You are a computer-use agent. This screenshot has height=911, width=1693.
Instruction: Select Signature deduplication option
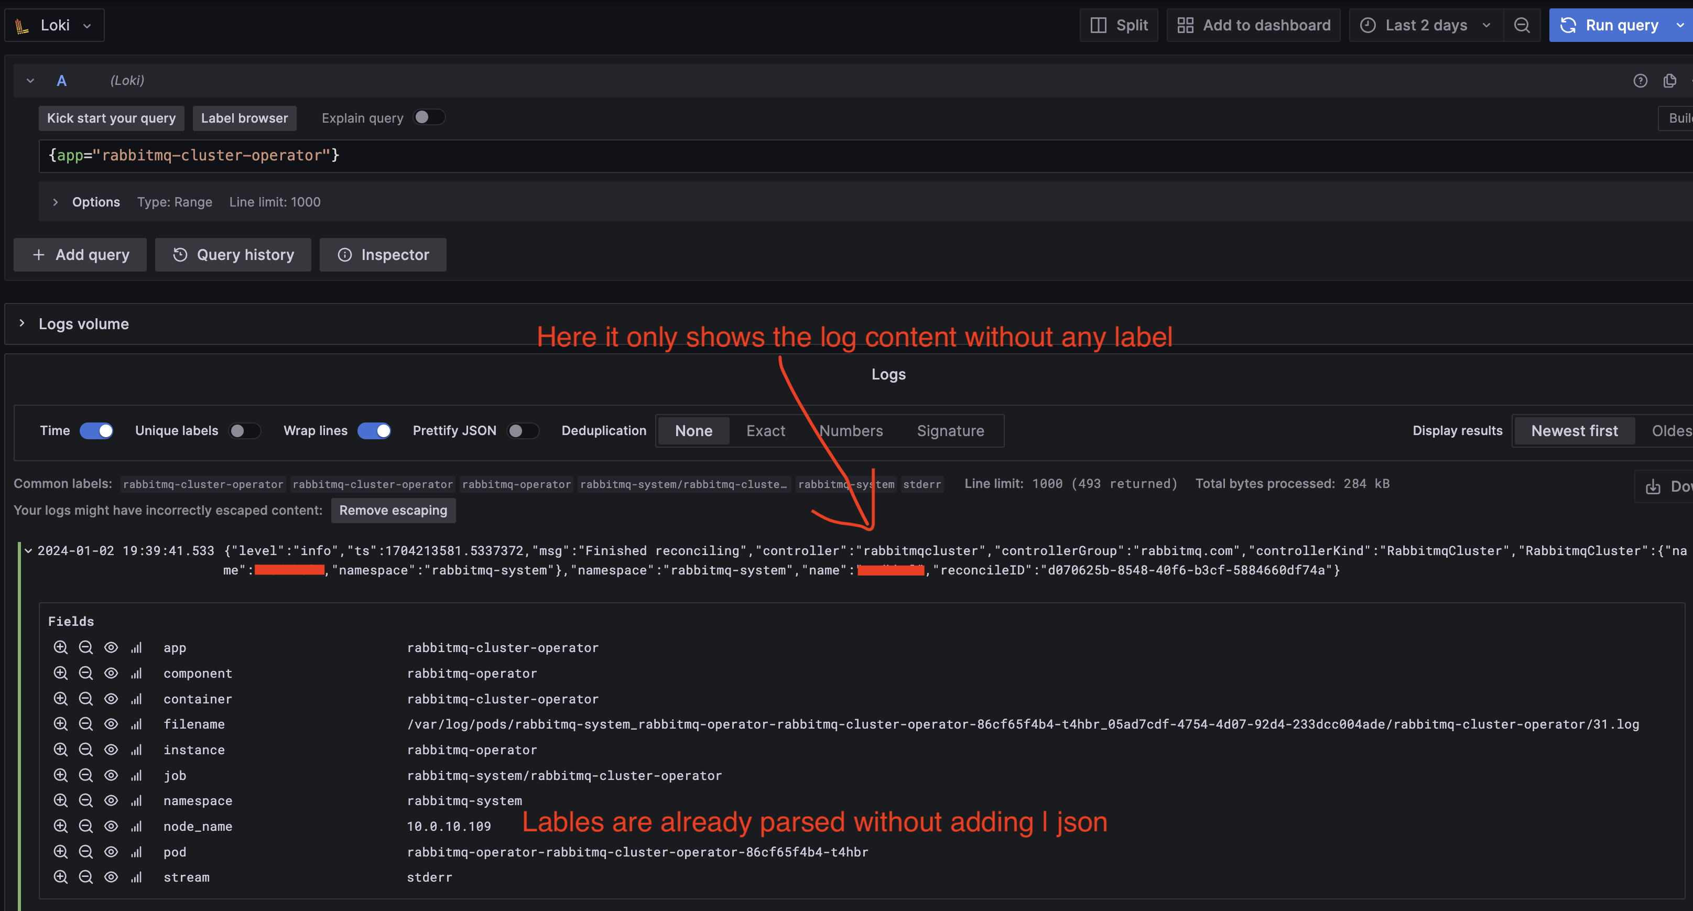tap(950, 430)
